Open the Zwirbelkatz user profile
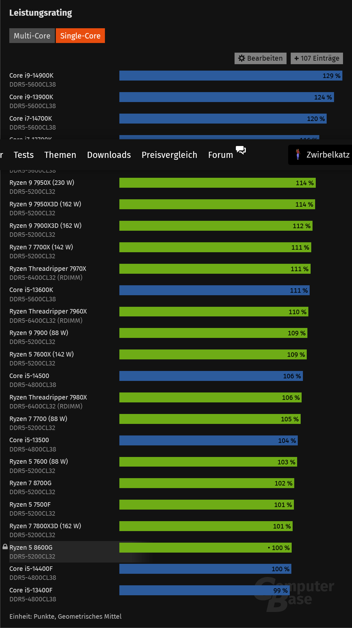 [x=320, y=155]
